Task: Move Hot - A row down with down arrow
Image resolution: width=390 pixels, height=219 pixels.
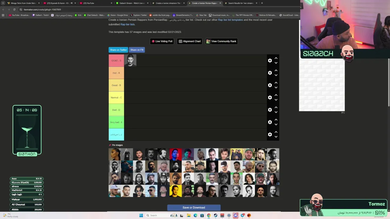Action: (x=276, y=75)
